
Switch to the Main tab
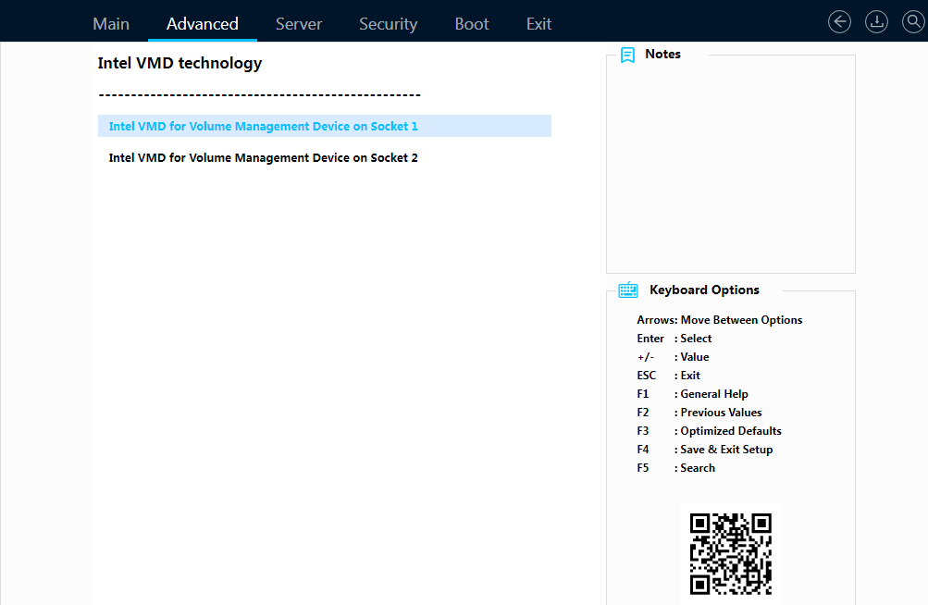[x=111, y=24]
